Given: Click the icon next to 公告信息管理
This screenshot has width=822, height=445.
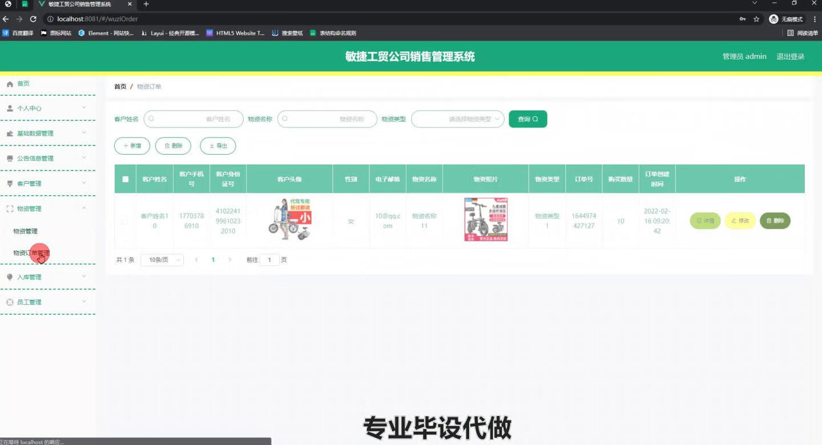Looking at the screenshot, I should click(9, 158).
